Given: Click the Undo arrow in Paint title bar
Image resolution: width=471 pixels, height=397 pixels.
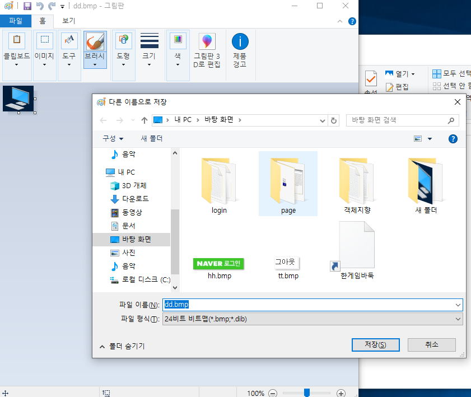Looking at the screenshot, I should click(x=40, y=6).
